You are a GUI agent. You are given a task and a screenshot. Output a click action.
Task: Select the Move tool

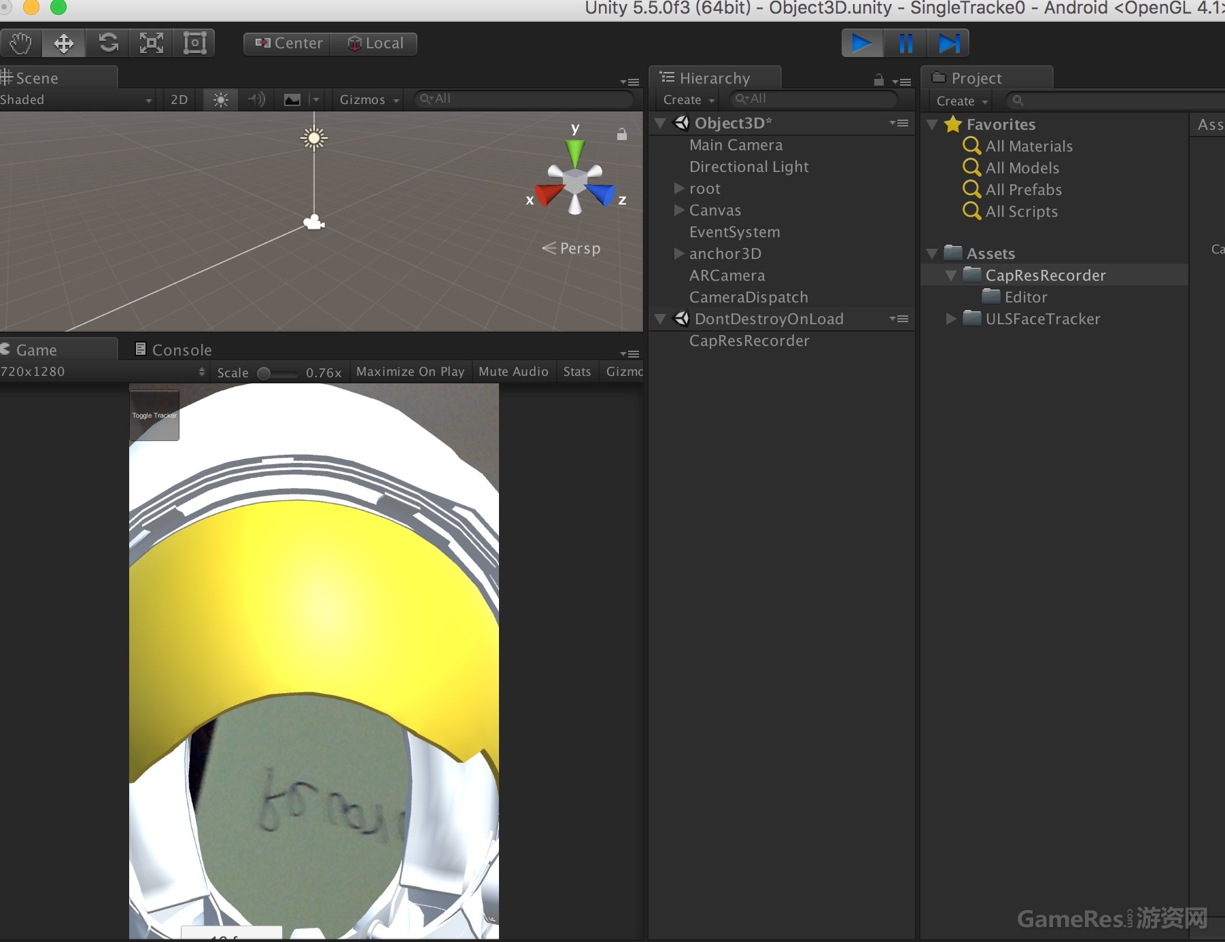point(63,43)
